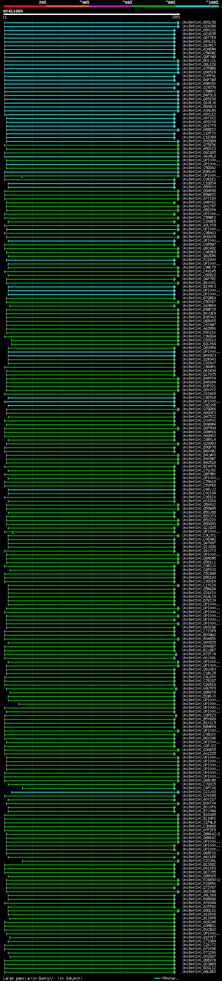Select hit label UniRef100_C3KWG8

[199, 826]
